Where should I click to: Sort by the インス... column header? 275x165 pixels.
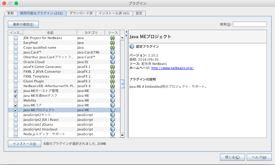click(16, 33)
